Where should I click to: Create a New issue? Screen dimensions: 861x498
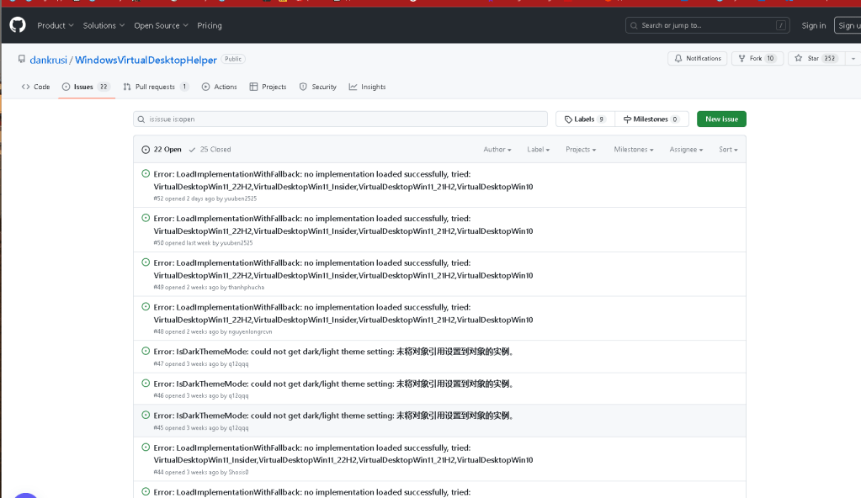pyautogui.click(x=721, y=119)
